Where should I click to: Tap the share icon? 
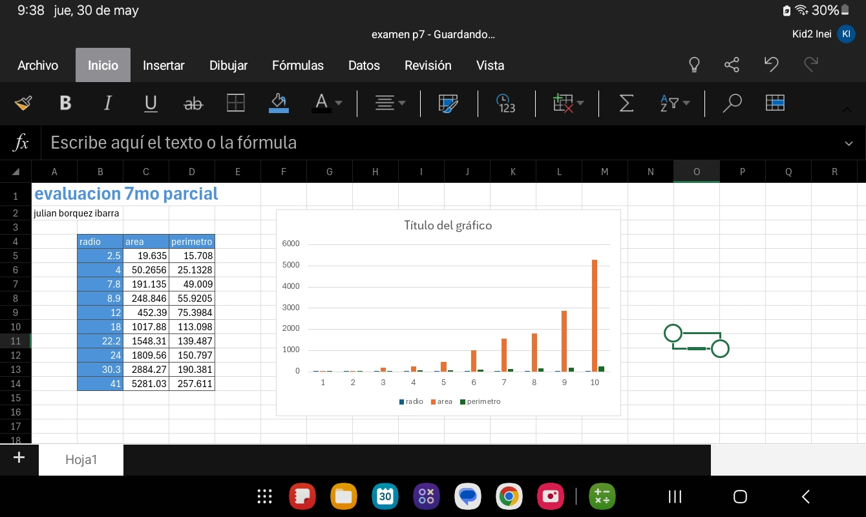click(x=732, y=65)
